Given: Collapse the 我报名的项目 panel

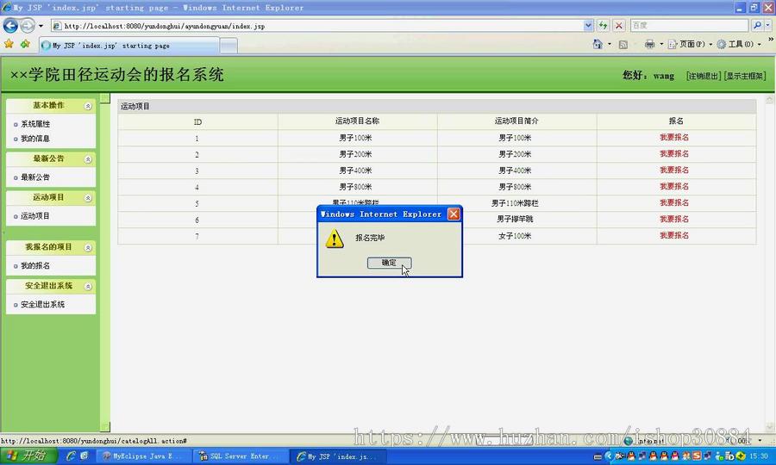Looking at the screenshot, I should [x=88, y=248].
